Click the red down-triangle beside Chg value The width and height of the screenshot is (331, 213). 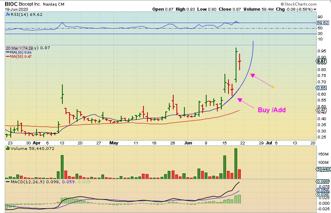315,10
